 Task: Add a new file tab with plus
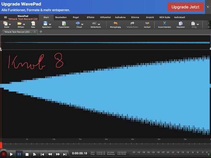[x=41, y=32]
